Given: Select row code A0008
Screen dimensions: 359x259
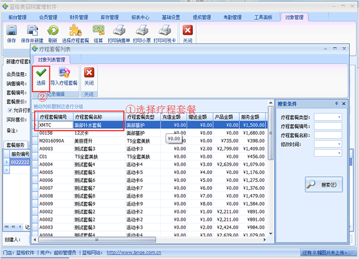Looking at the screenshot, I should click(x=150, y=195).
